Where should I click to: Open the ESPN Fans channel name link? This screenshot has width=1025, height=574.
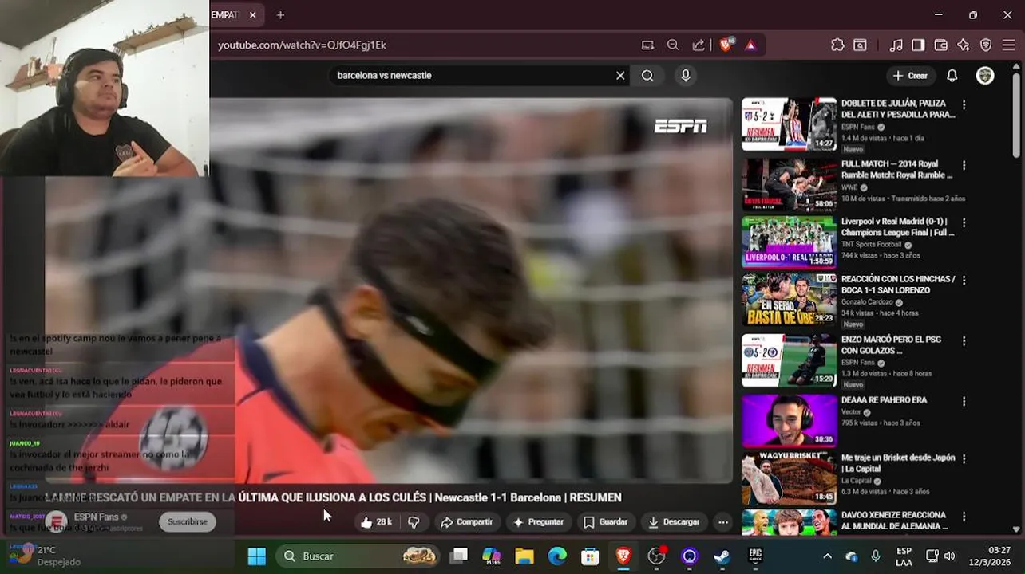[96, 517]
